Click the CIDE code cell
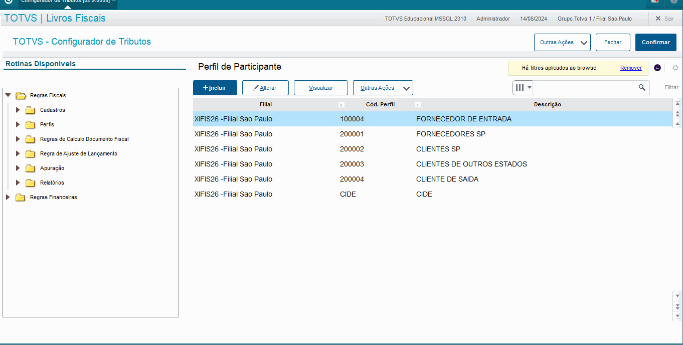Viewport: 683px width, 345px height. pos(348,194)
